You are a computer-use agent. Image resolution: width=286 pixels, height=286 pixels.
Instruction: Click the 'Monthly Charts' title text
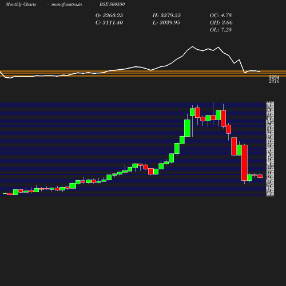click(21, 5)
